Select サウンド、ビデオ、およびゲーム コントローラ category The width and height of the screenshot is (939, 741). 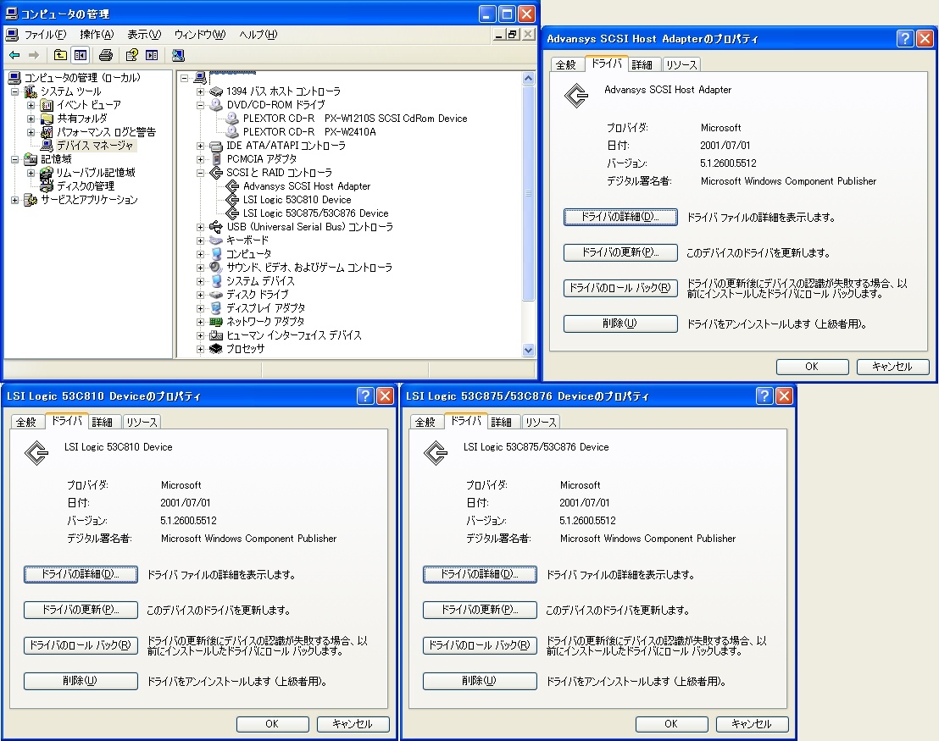309,268
